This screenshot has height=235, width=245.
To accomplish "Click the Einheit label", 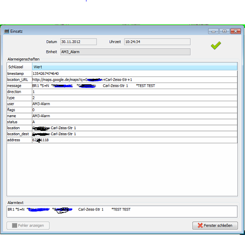I will tap(51, 52).
